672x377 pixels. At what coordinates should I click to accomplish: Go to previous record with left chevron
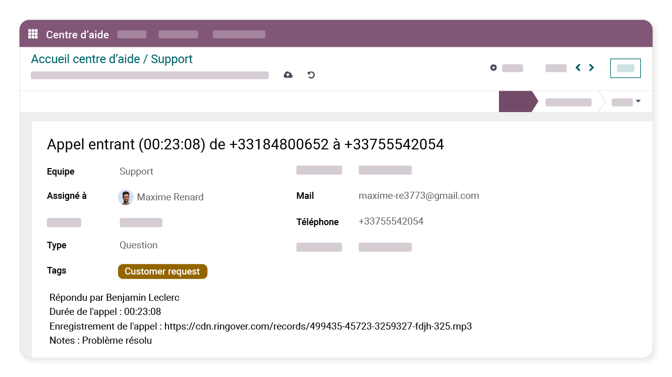coord(578,68)
